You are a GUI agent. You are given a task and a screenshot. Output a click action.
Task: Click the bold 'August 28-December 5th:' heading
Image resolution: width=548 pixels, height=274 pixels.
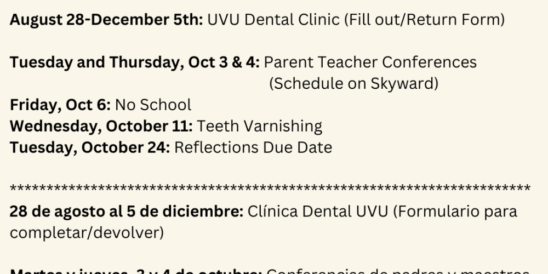(x=106, y=20)
